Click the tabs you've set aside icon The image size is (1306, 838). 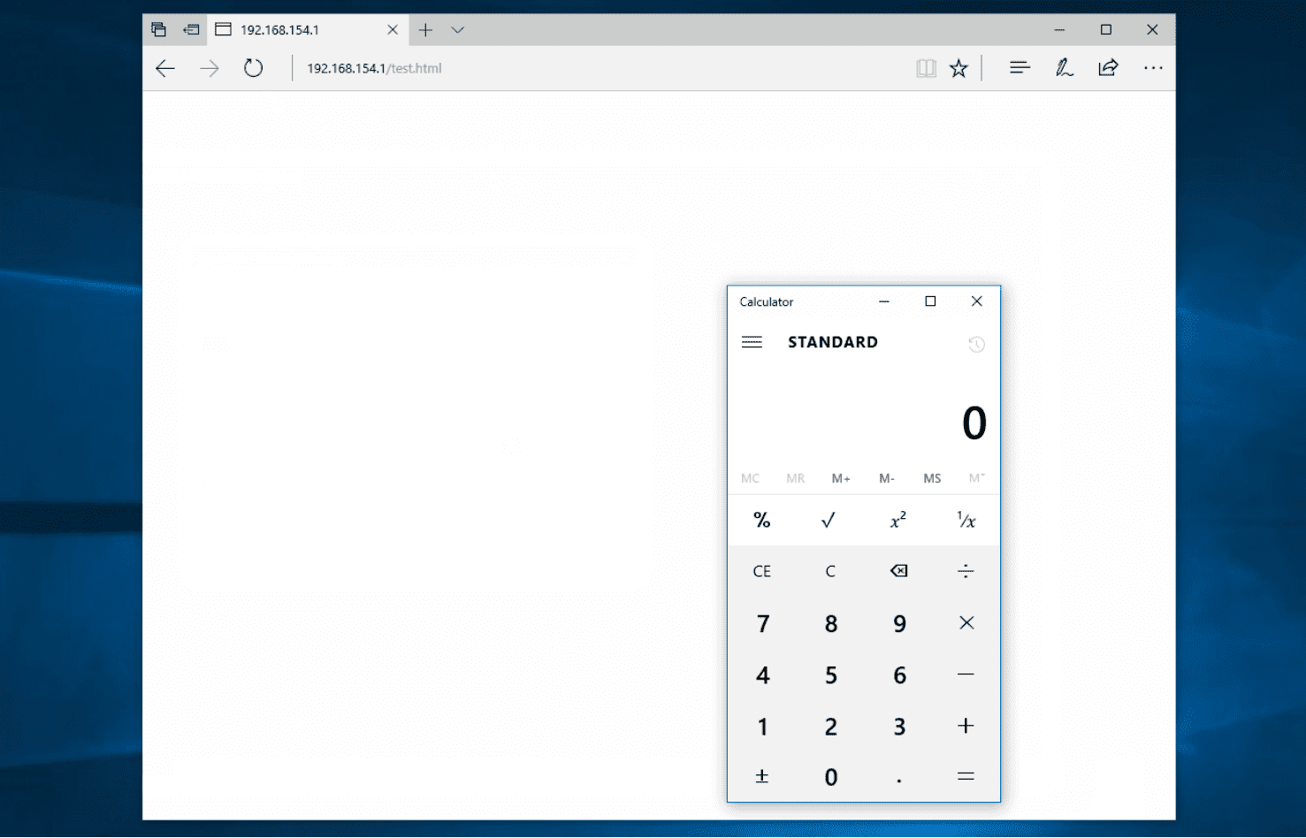pos(158,29)
